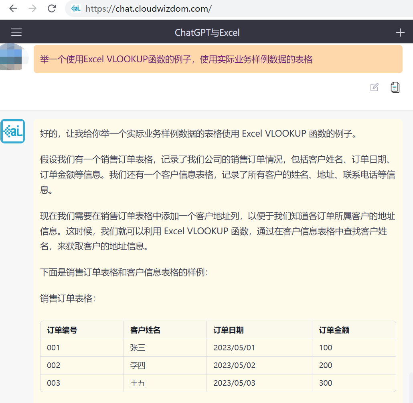Screen dimensions: 413x403
Task: Click the customer name cell 李四
Action: [x=165, y=366]
